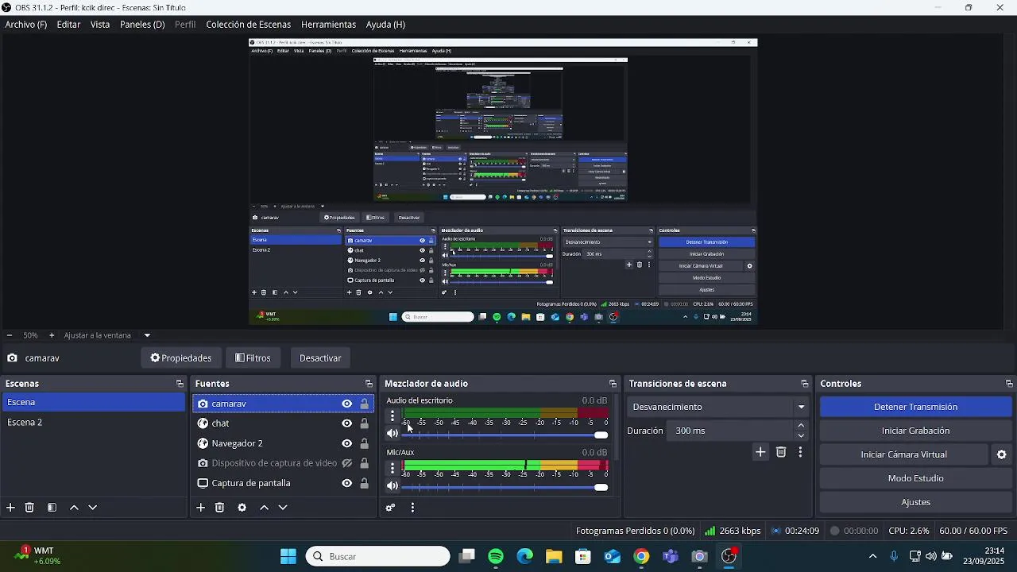This screenshot has width=1017, height=572.
Task: Open source properties gear in Fuentes toolbar
Action: tap(242, 508)
